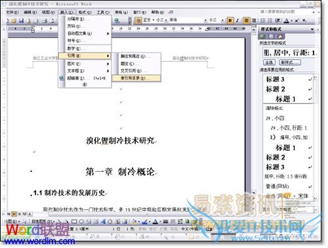The image size is (328, 248).
Task: Select the Line tool in Drawing toolbar
Action: pyautogui.click(x=60, y=222)
